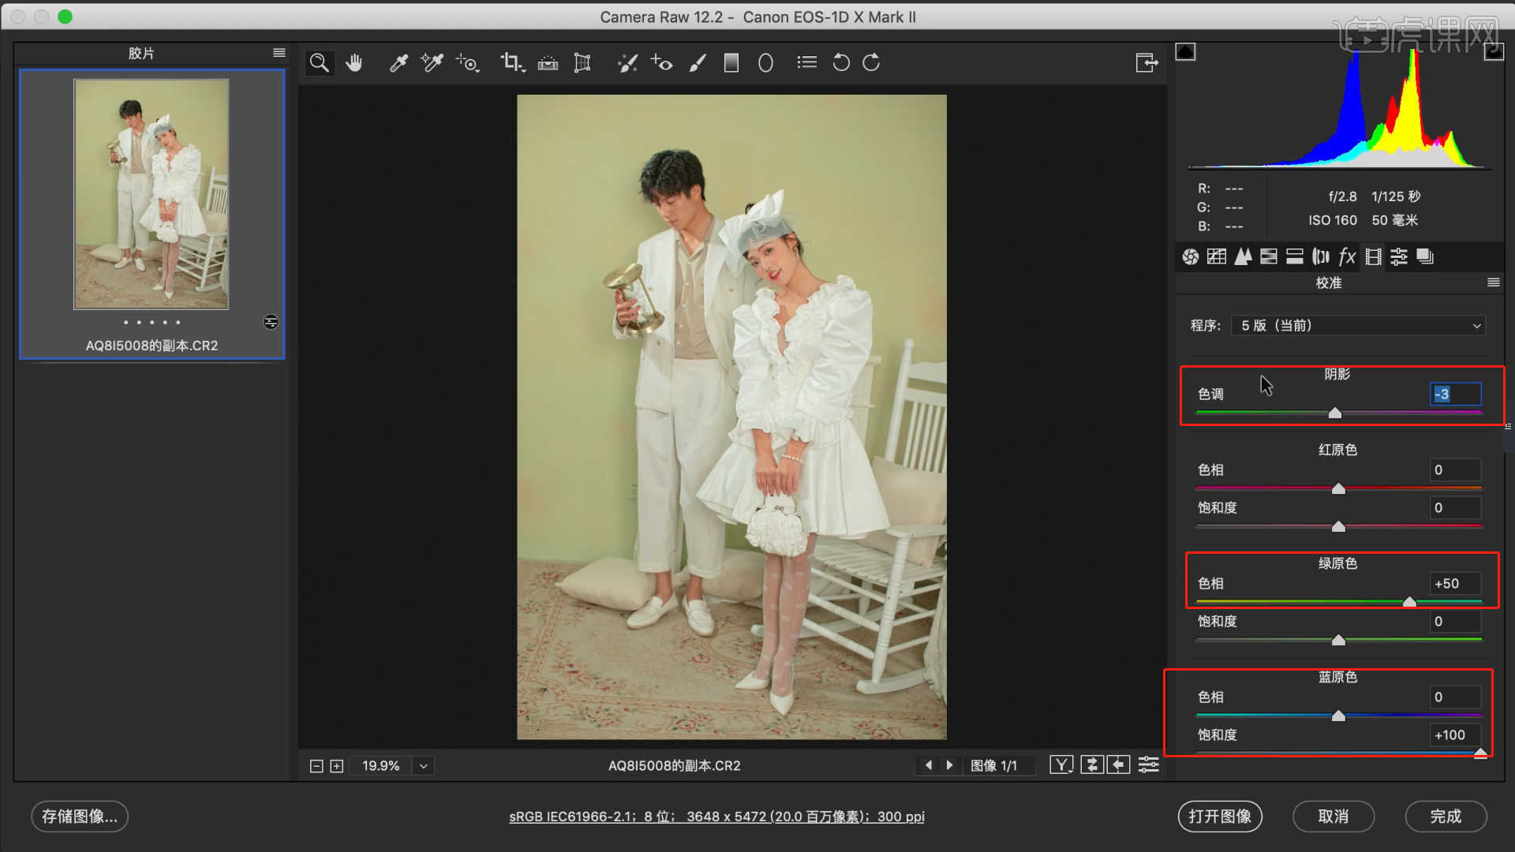Viewport: 1515px width, 852px height.
Task: Select the White Balance eyedropper tool
Action: (x=398, y=63)
